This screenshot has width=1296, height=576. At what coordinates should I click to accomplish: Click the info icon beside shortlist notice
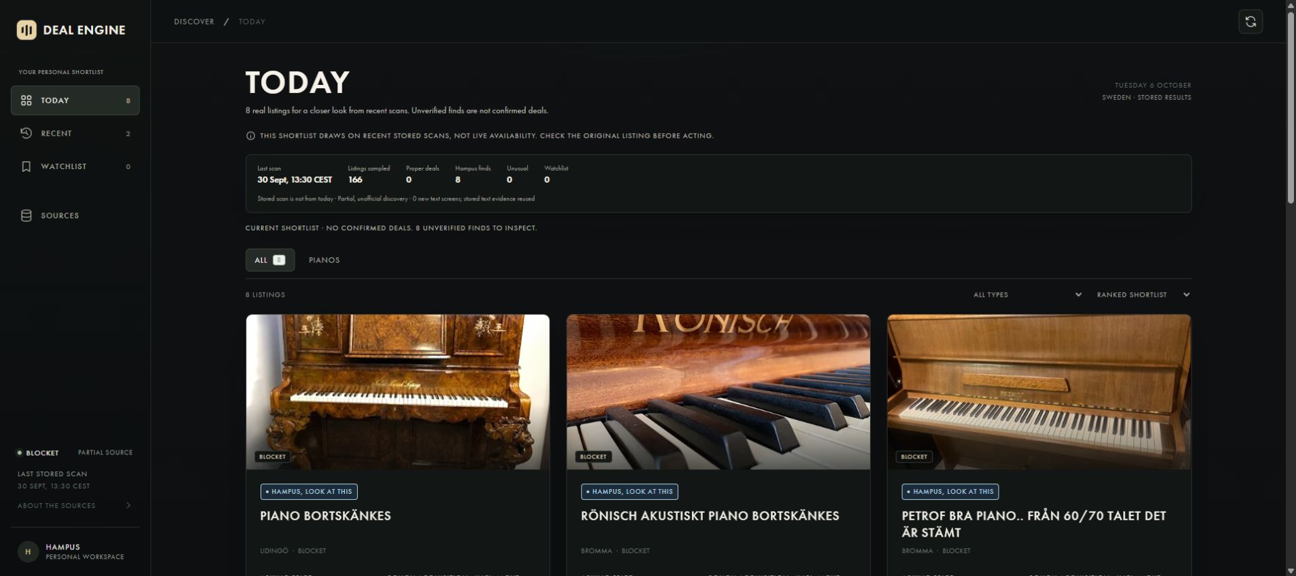(x=250, y=136)
